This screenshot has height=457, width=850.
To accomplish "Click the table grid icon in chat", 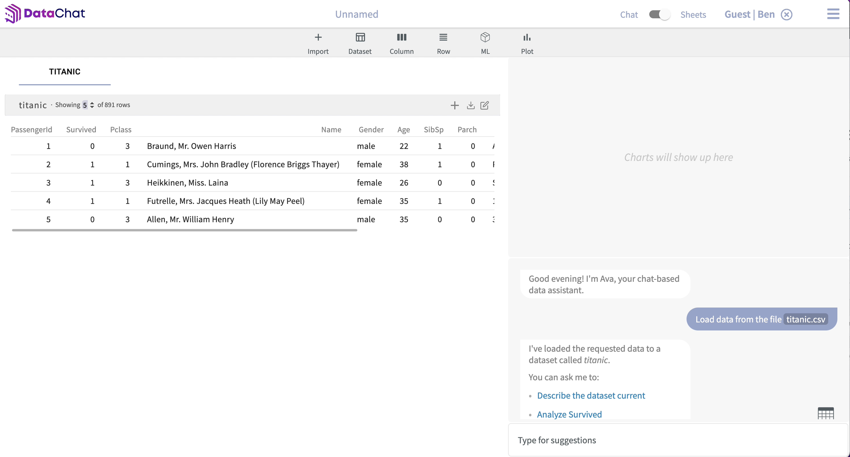I will (826, 413).
